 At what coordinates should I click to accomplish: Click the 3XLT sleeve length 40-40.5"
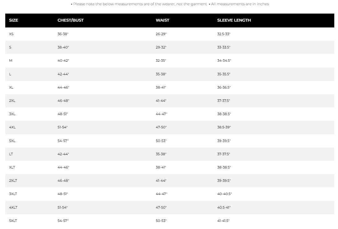coord(224,194)
